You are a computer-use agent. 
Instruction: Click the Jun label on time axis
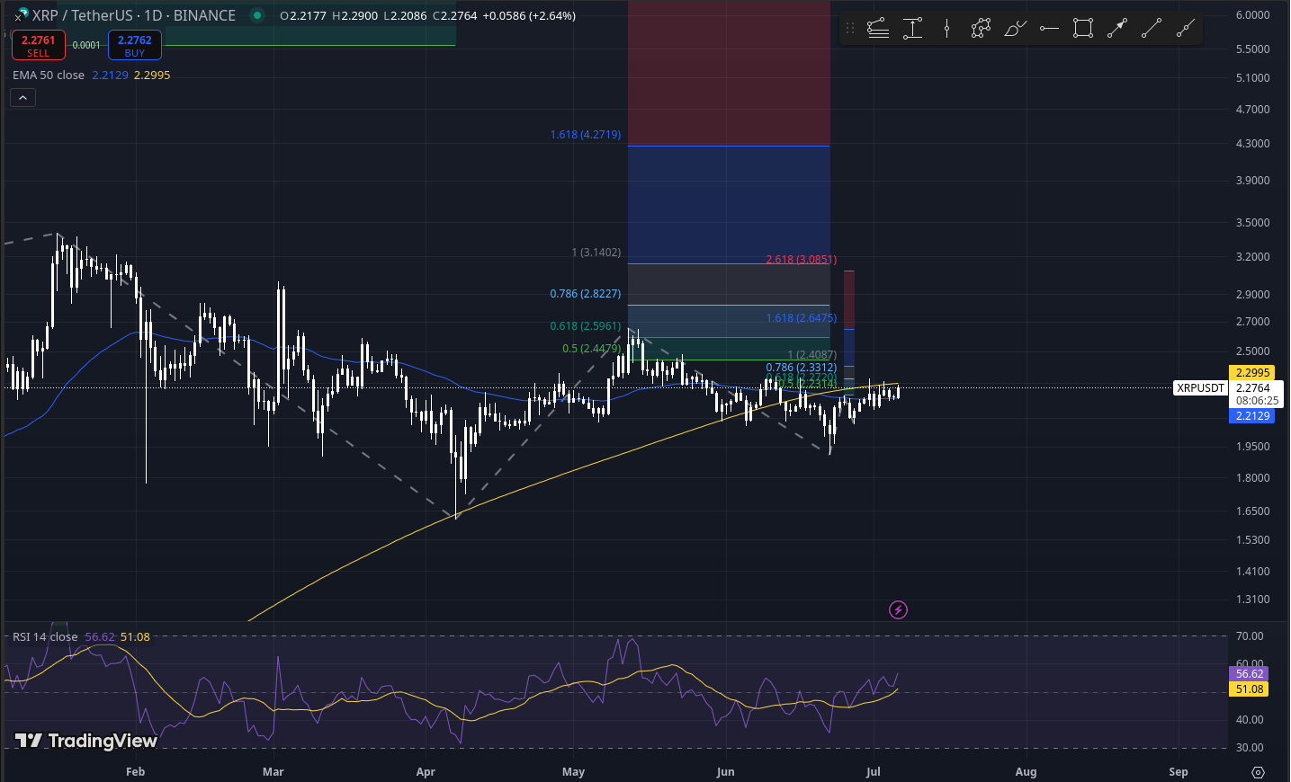point(726,772)
